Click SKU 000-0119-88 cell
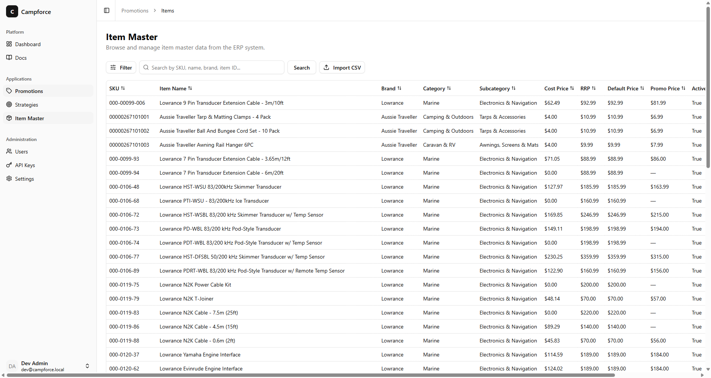 point(124,341)
